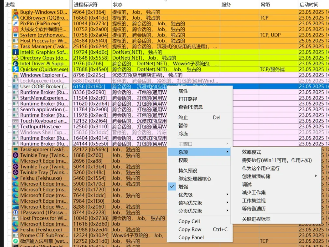Image resolution: width=329 pixels, height=247 pixels.
Task: Choose 冷冻 in the context menu
Action: pyautogui.click(x=199, y=134)
